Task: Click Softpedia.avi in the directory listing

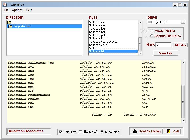Action: click(x=21, y=67)
